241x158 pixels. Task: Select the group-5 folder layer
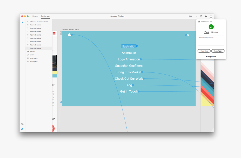32,52
